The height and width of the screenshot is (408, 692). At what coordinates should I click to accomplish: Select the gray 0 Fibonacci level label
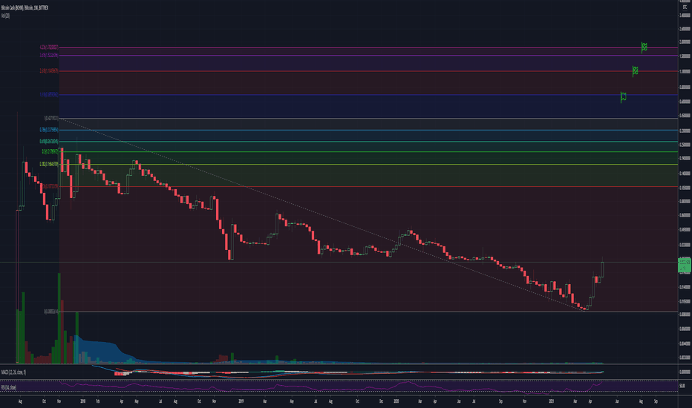coord(50,312)
